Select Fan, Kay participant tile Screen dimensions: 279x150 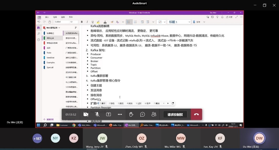click(220, 139)
